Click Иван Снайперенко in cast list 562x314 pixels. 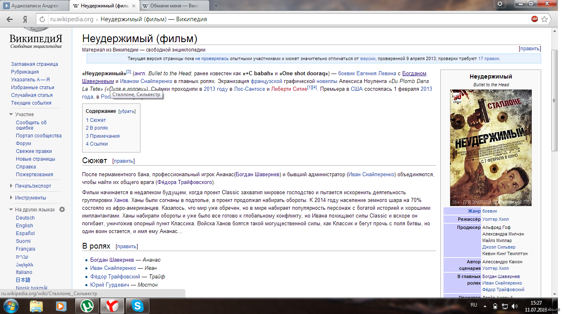click(x=113, y=268)
